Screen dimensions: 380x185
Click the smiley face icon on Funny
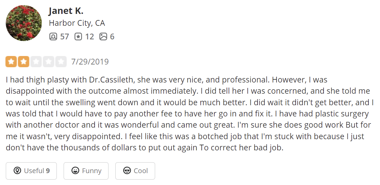point(76,171)
